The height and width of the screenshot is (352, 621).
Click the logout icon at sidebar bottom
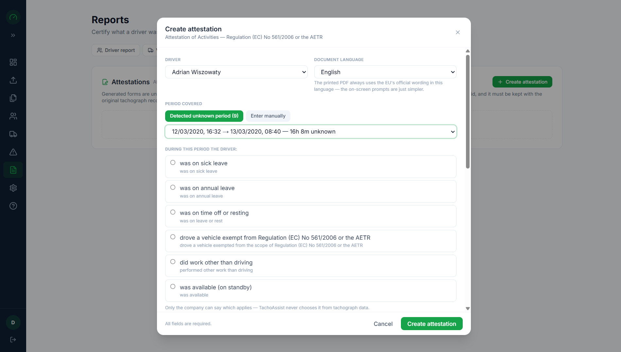tap(13, 340)
